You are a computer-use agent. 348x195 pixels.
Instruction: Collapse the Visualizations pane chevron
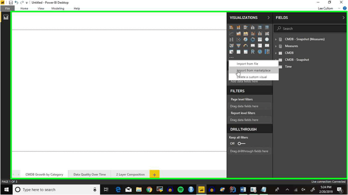[x=269, y=17]
